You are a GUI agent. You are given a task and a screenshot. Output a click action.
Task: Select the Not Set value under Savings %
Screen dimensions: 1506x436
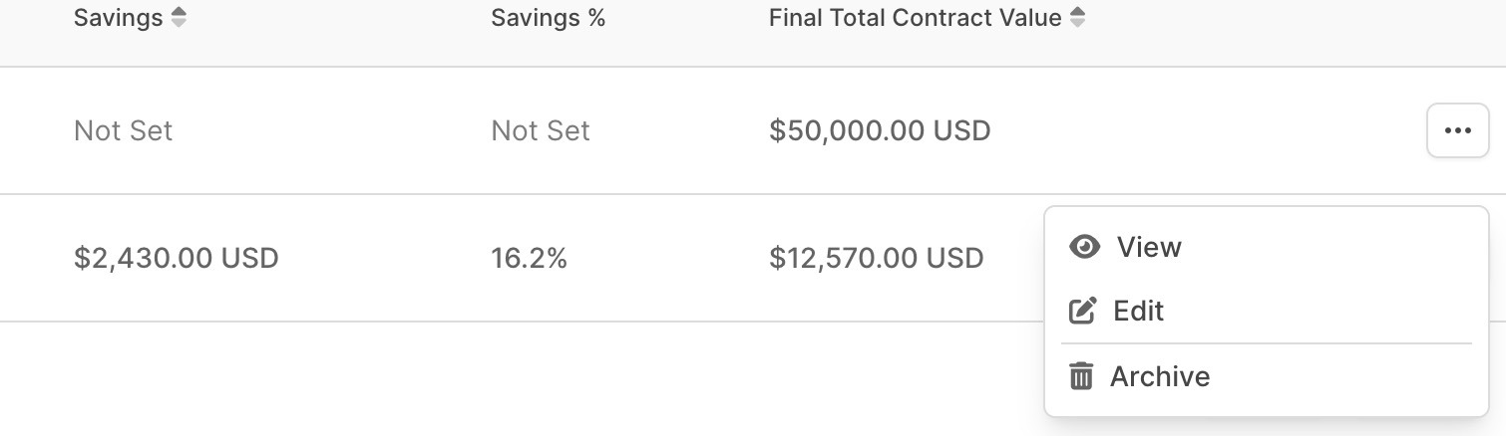tap(541, 130)
